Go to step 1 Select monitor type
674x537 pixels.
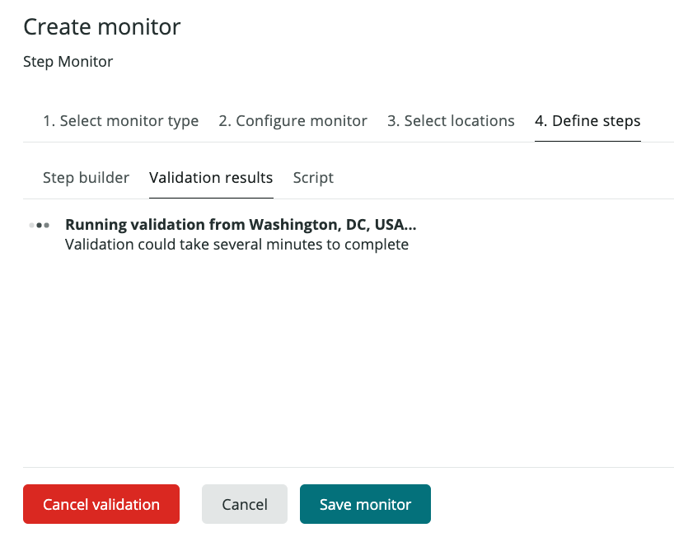[x=120, y=120]
